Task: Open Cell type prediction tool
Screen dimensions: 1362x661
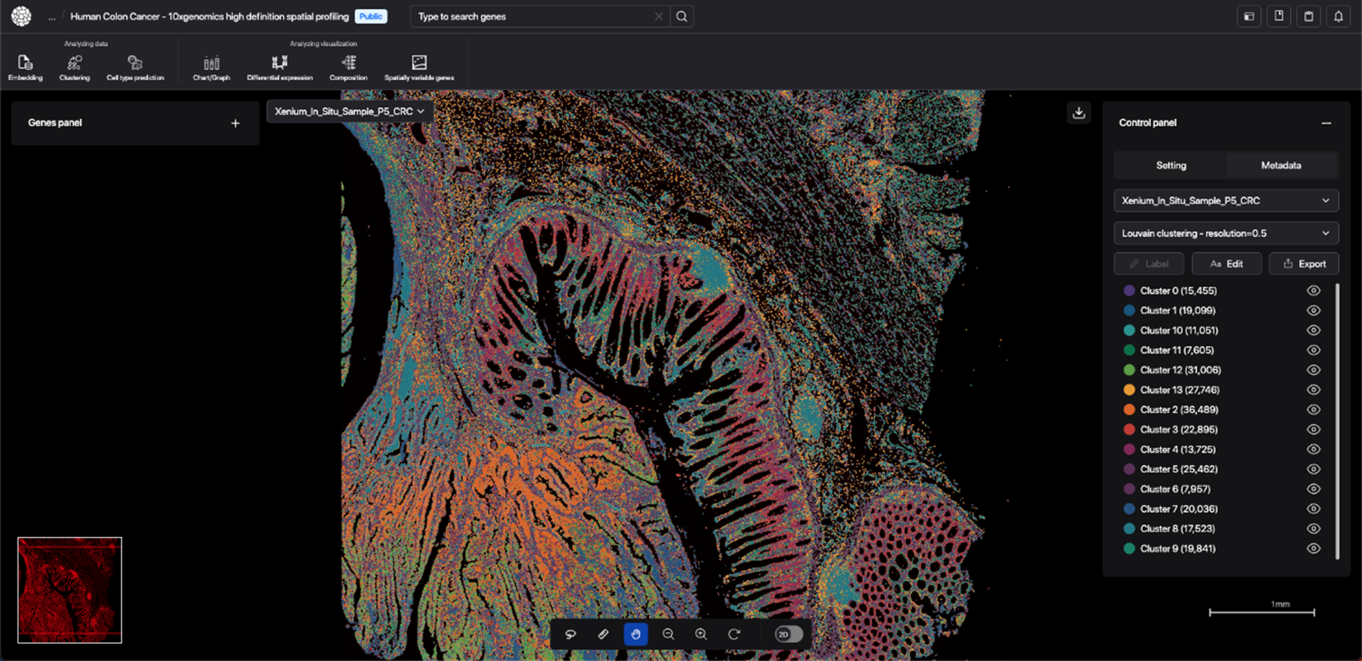Action: click(x=135, y=68)
